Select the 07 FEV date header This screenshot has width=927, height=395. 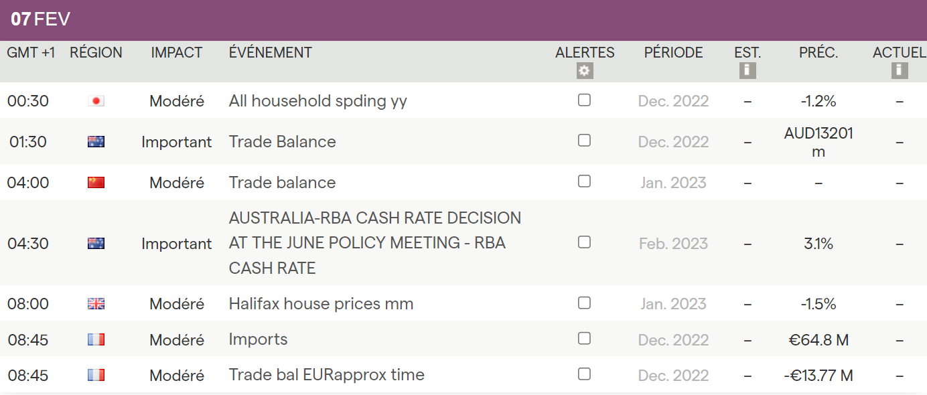click(41, 19)
